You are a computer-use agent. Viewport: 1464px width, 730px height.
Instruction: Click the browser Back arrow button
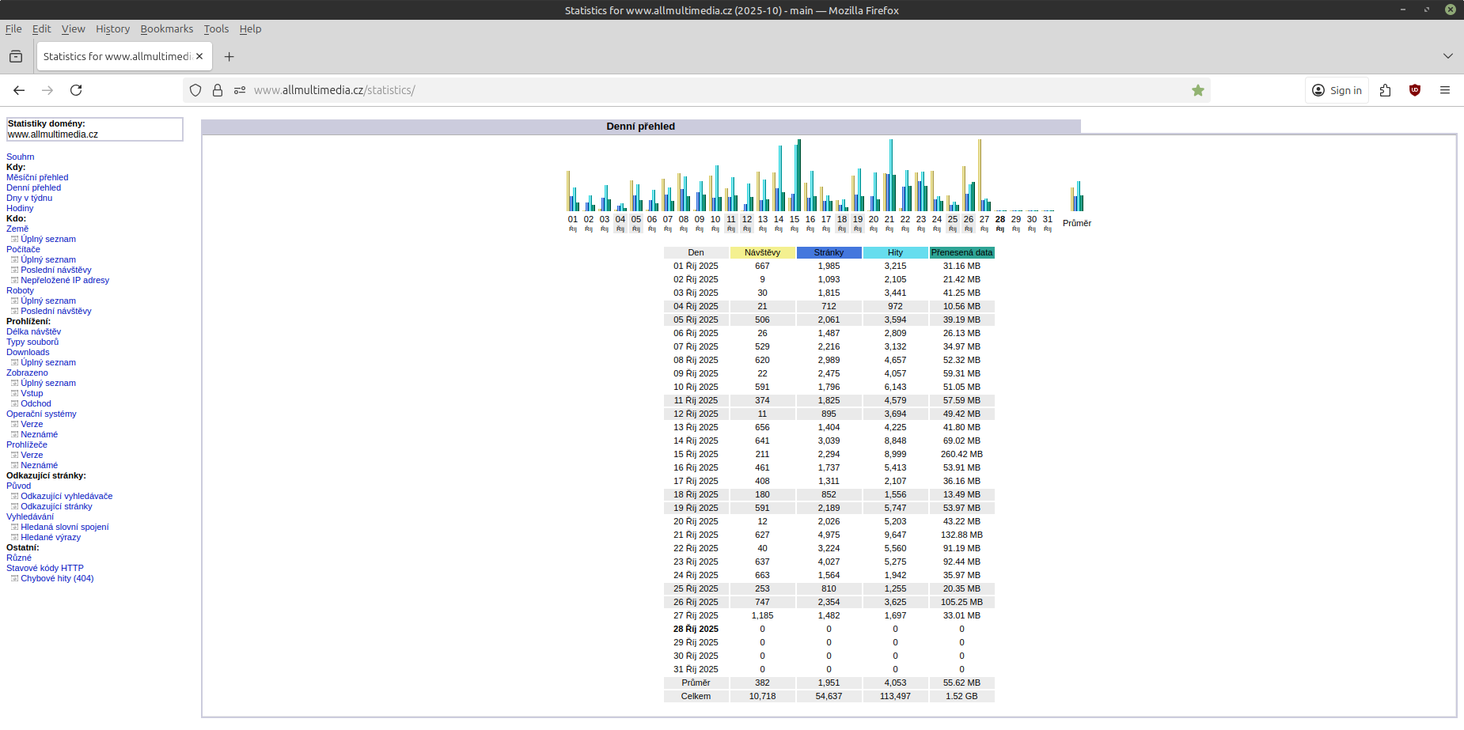pyautogui.click(x=19, y=90)
